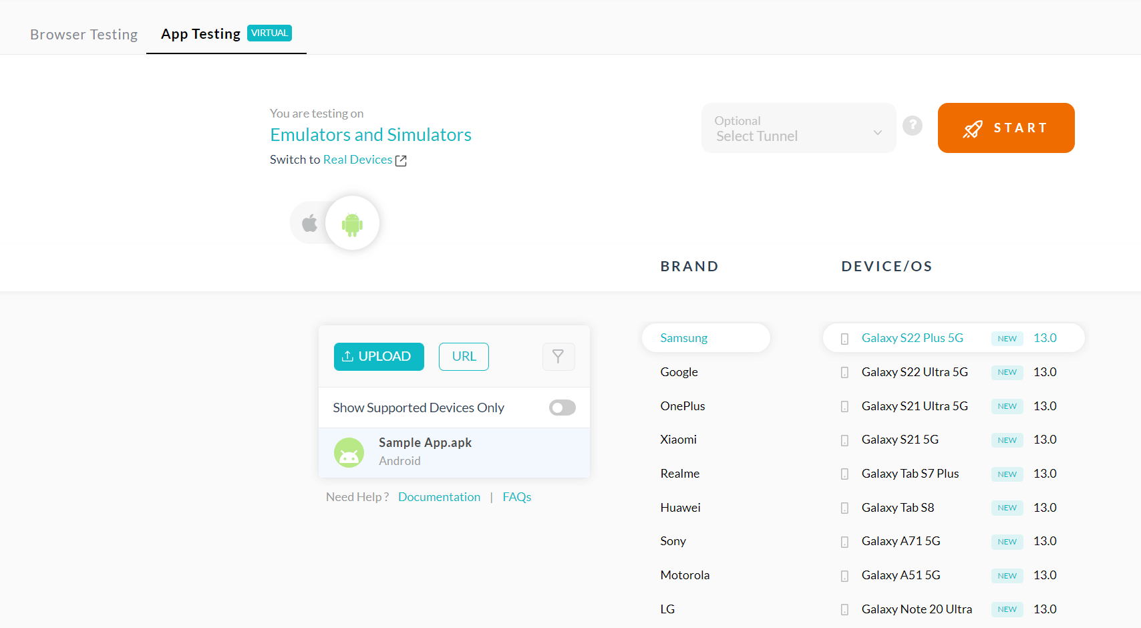Select the Sample App.apk entry

pyautogui.click(x=454, y=452)
